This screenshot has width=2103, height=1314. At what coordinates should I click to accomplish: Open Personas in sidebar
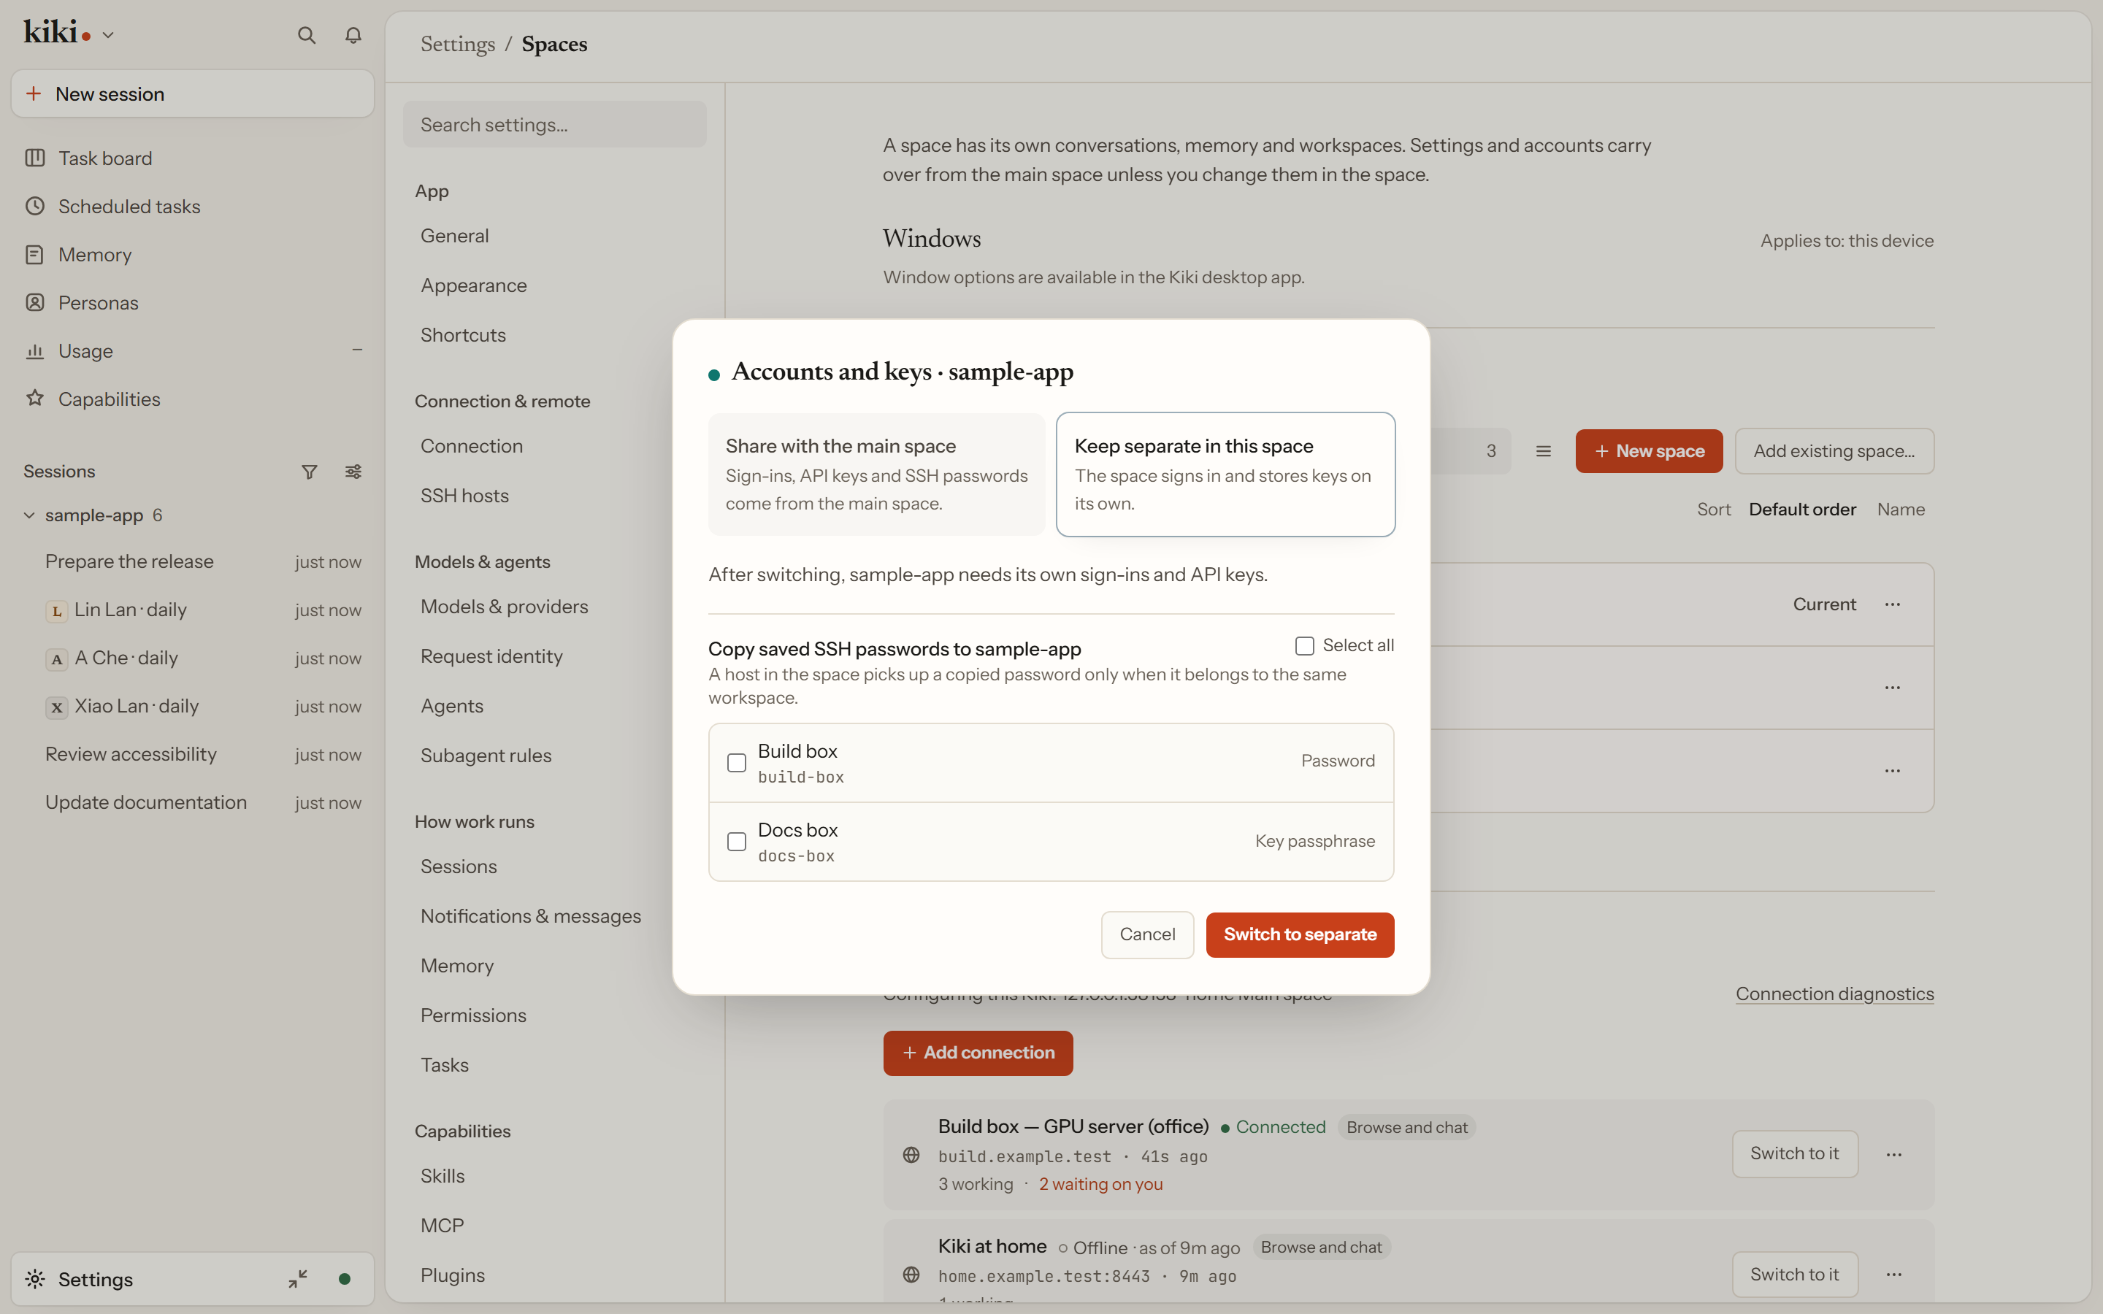(193, 302)
